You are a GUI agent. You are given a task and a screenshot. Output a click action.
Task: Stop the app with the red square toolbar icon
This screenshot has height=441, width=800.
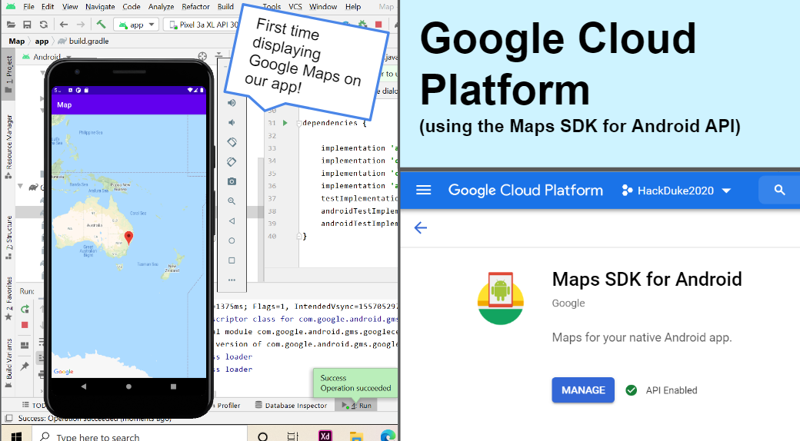378,25
